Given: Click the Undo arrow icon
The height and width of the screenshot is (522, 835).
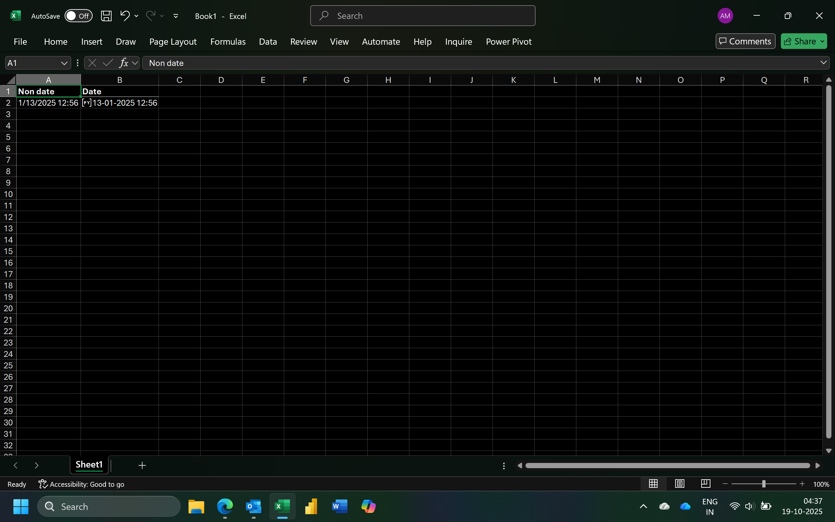Looking at the screenshot, I should 125,16.
